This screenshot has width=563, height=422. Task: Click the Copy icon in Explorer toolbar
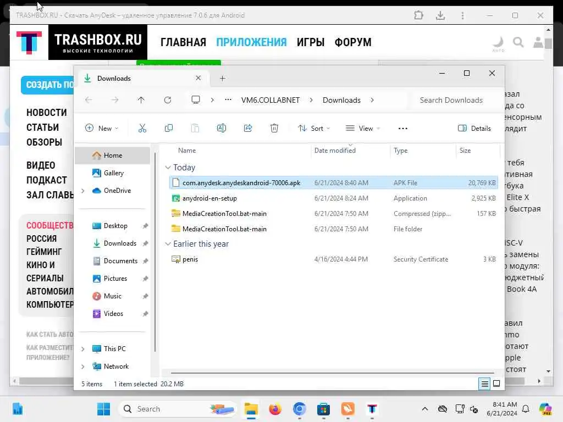[x=168, y=128]
